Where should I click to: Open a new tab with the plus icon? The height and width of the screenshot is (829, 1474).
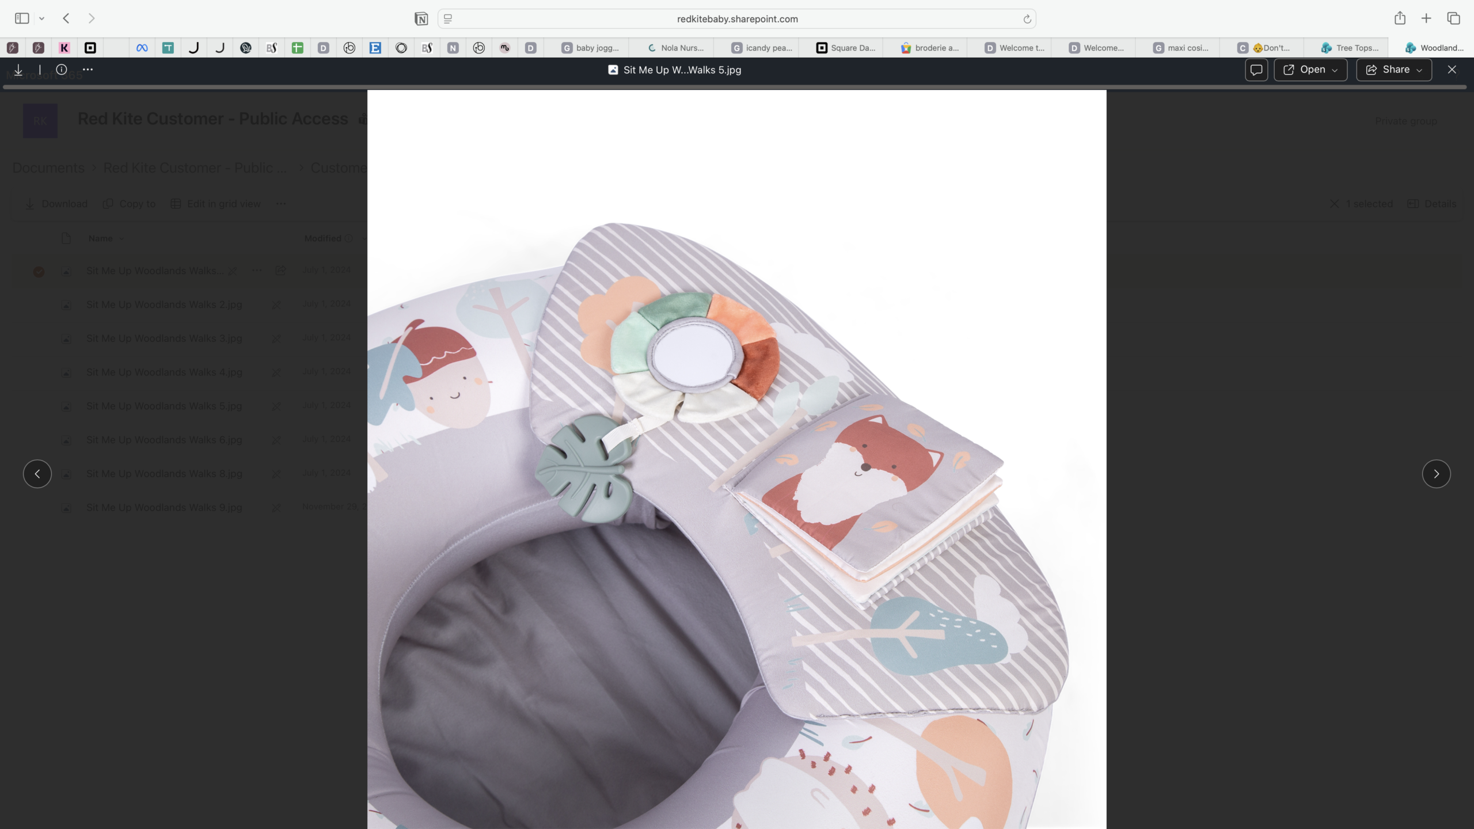coord(1426,18)
